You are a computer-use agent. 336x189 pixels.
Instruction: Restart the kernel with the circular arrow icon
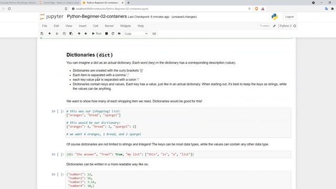tap(113, 34)
